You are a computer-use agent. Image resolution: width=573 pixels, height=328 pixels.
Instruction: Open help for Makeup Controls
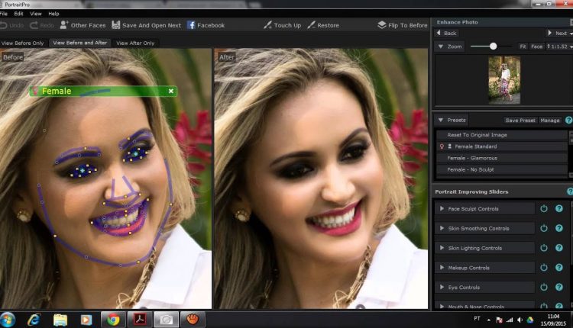[559, 268]
